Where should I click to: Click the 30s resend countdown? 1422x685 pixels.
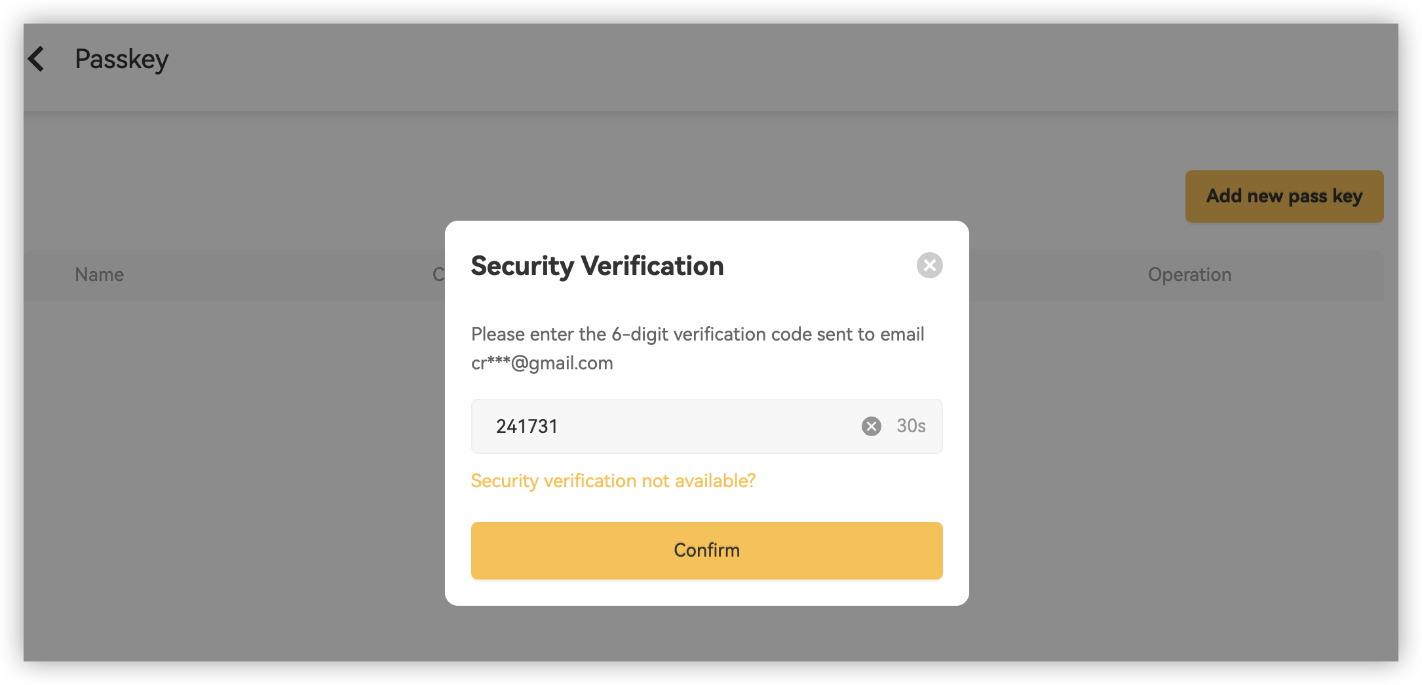[911, 426]
